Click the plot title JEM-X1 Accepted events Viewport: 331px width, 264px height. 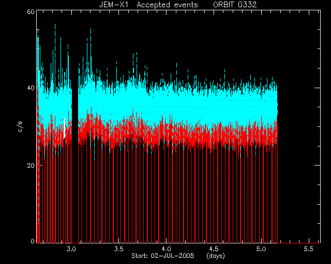tap(148, 5)
